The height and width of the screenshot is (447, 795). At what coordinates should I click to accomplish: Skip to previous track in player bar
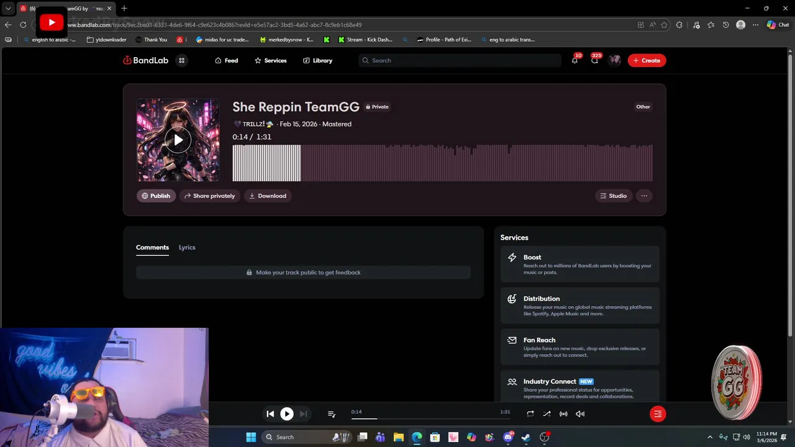pyautogui.click(x=270, y=413)
